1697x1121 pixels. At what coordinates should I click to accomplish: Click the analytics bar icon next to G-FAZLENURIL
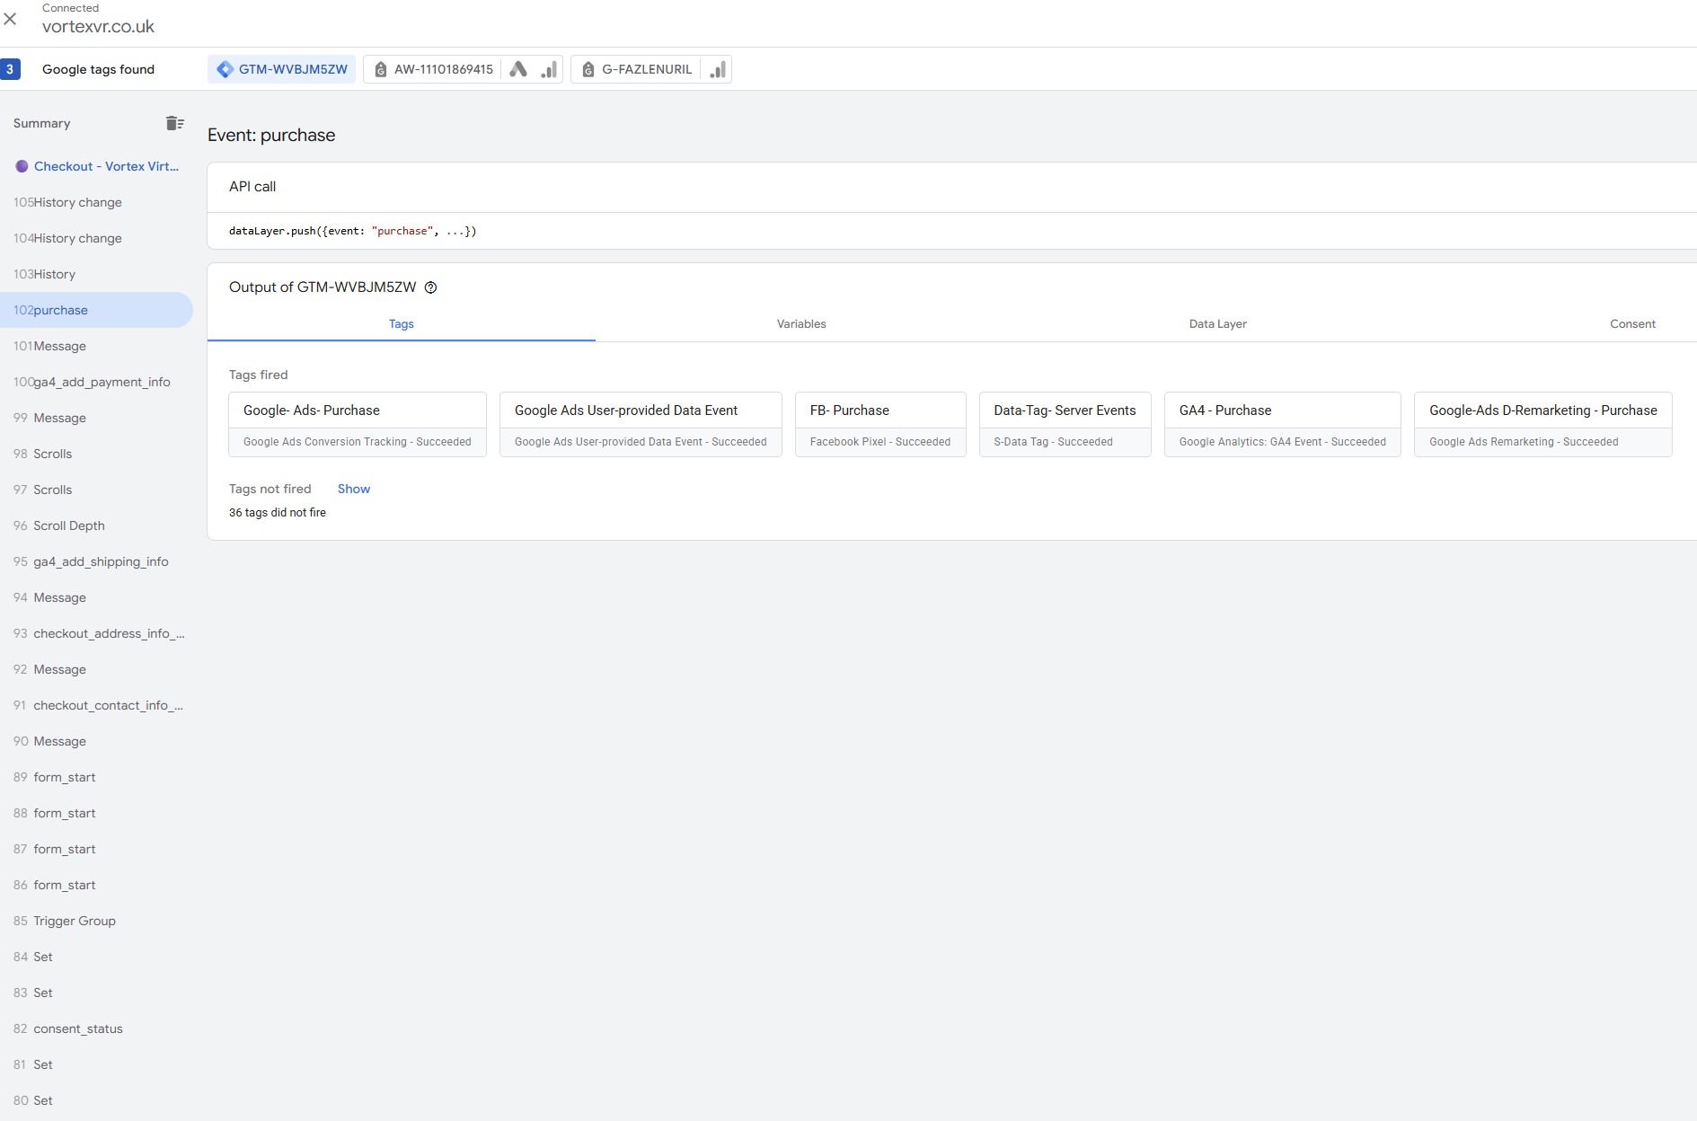click(718, 69)
